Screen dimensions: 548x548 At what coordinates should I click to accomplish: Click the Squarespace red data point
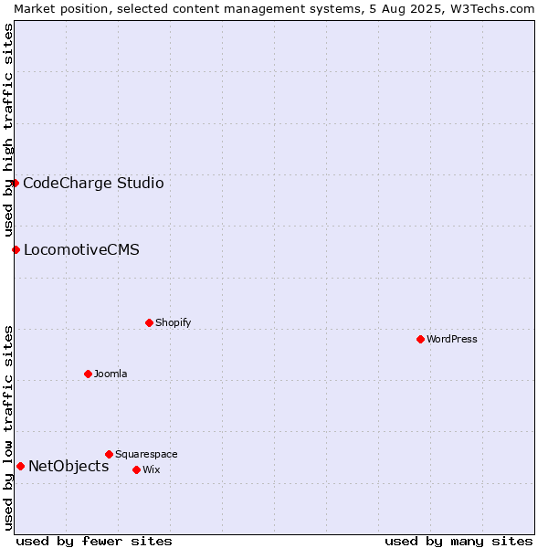point(109,454)
